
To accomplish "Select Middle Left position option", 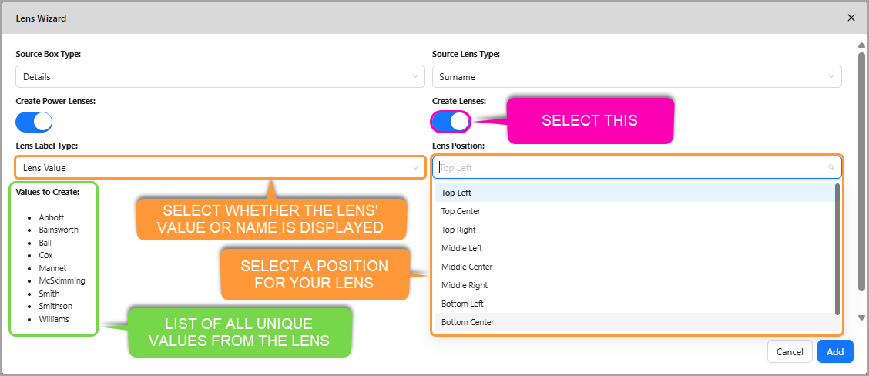I will tap(461, 248).
